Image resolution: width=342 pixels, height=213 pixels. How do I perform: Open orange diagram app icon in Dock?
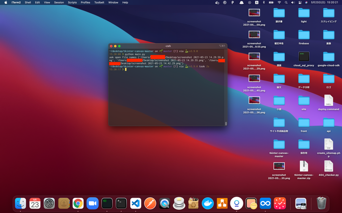point(222,204)
